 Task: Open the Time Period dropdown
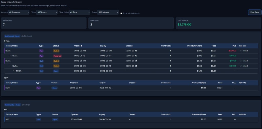(x=80, y=12)
